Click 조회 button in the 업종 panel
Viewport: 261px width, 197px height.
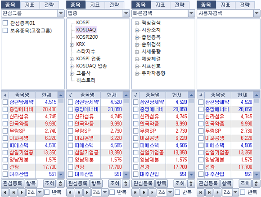115,184
